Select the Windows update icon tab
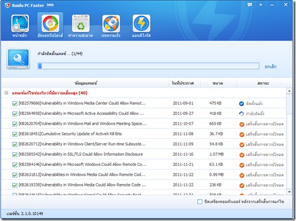The height and width of the screenshot is (221, 296). pos(51,26)
